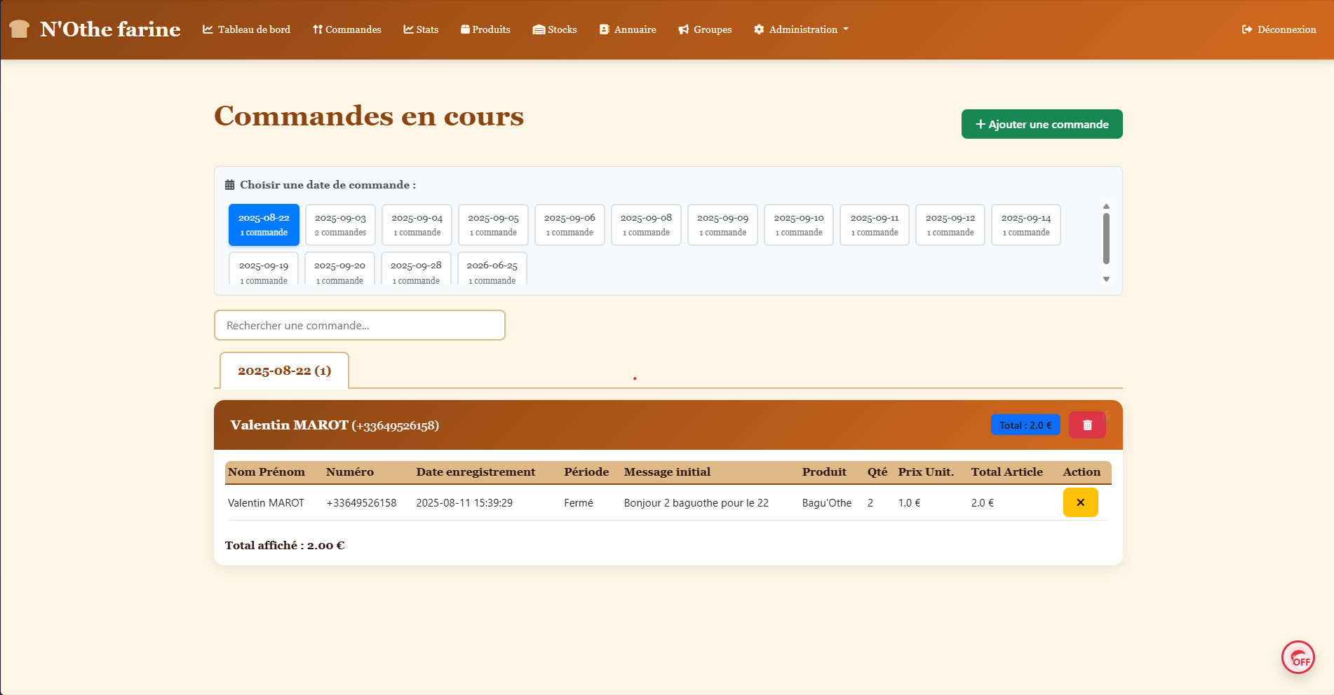The height and width of the screenshot is (695, 1334).
Task: Click the yellow X action button
Action: pyautogui.click(x=1080, y=502)
